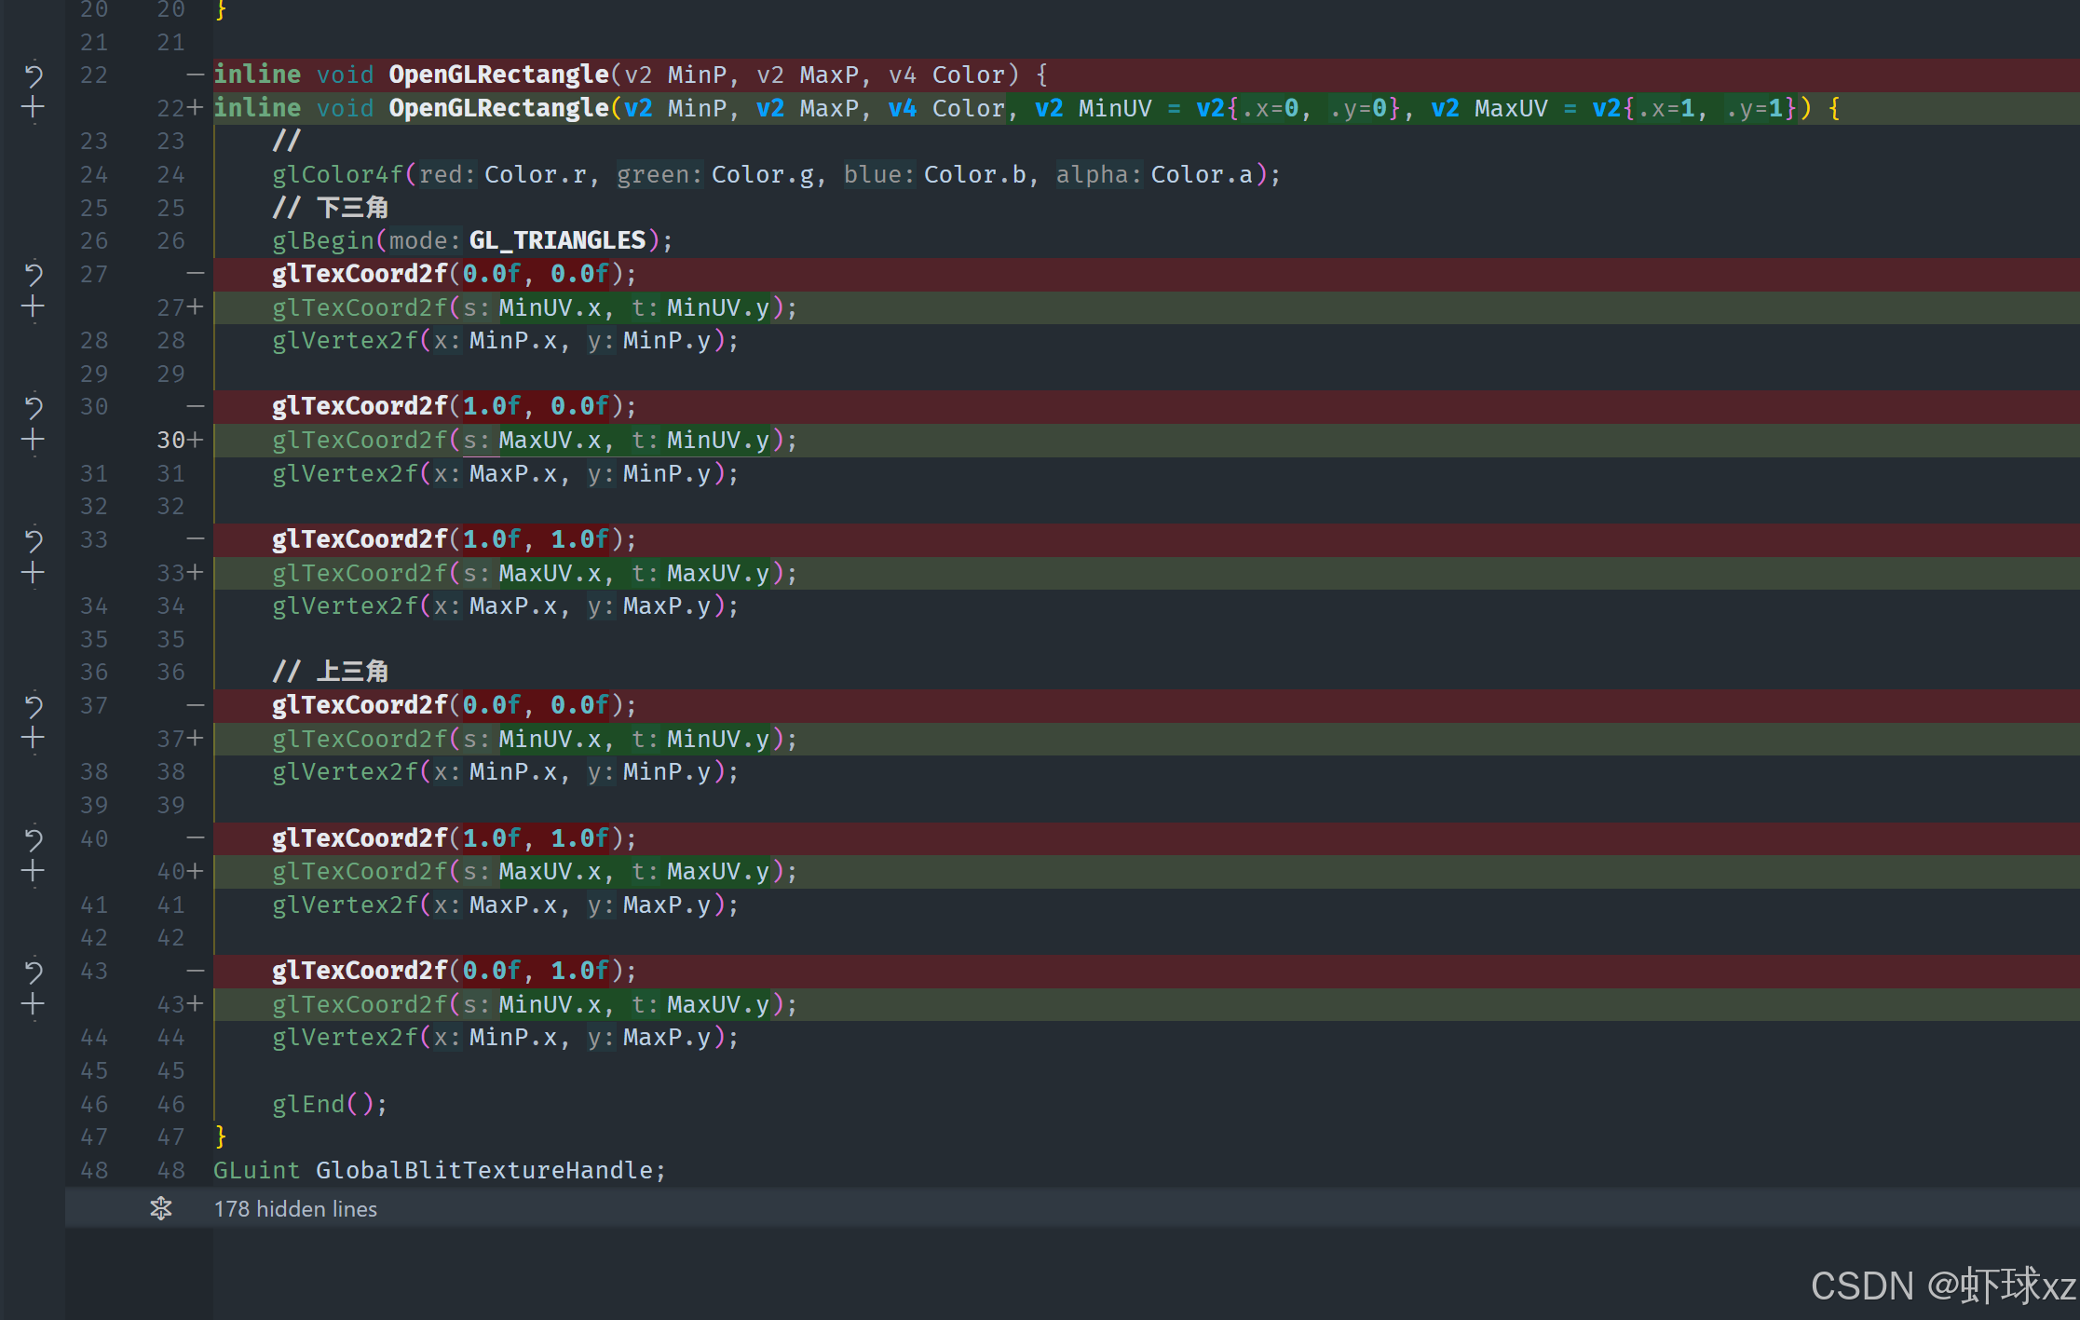Click plus icon beside added line 33
The image size is (2080, 1320).
(x=34, y=573)
